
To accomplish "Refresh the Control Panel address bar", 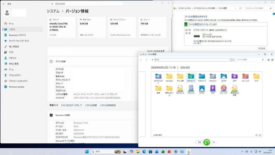I will click(x=240, y=8).
